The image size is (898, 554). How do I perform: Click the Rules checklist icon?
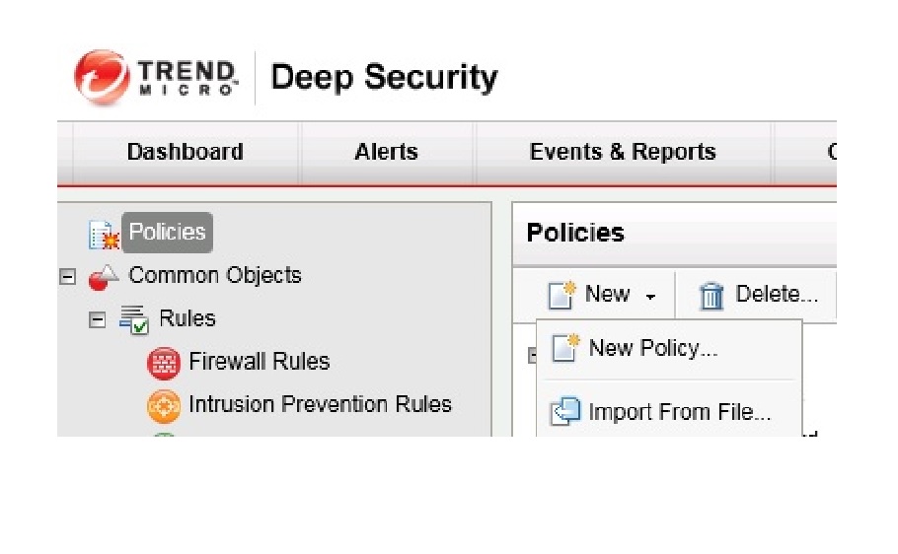coord(133,319)
